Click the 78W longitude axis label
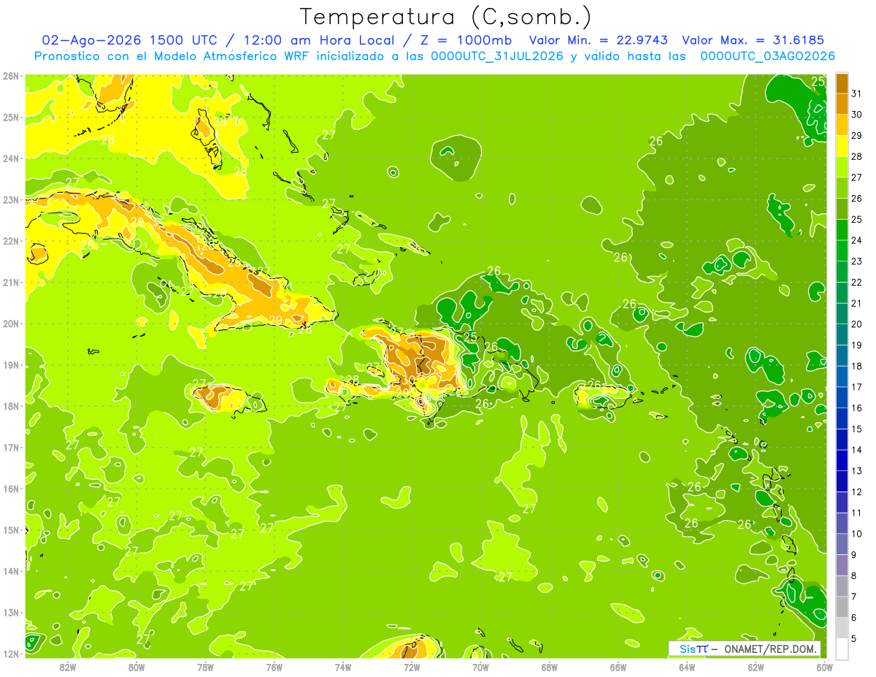876x677 pixels. point(205,667)
